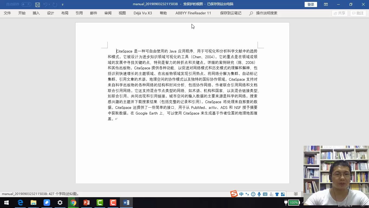Open the Sogou emoji picker icon
Screen dimensions: 369x208
pos(253,194)
